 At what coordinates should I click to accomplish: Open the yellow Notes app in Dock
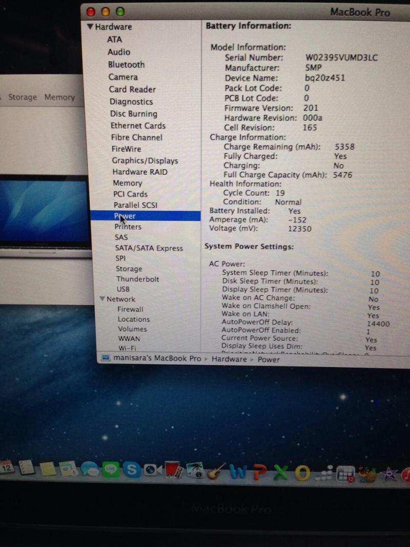tap(48, 469)
